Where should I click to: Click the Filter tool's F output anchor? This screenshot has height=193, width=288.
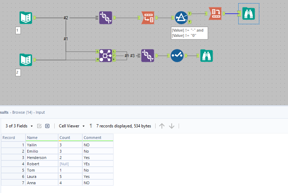(190, 22)
